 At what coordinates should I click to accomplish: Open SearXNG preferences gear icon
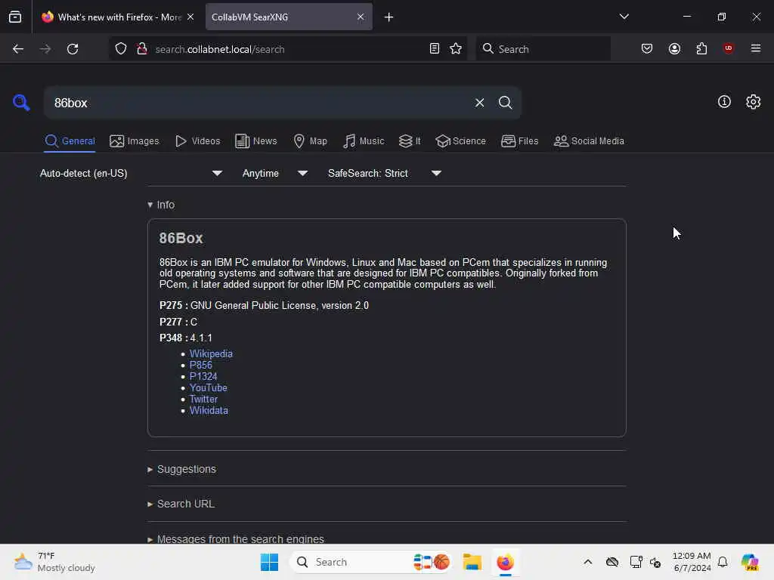tap(754, 102)
